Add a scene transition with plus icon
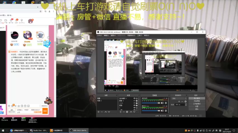Viewport: 238px width, 133px height. click(x=179, y=101)
